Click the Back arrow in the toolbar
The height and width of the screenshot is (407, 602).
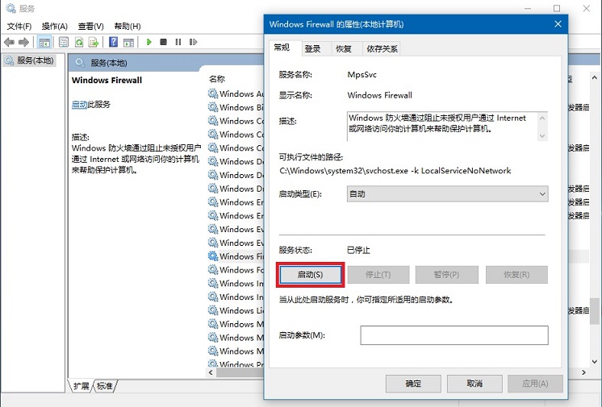pyautogui.click(x=10, y=42)
